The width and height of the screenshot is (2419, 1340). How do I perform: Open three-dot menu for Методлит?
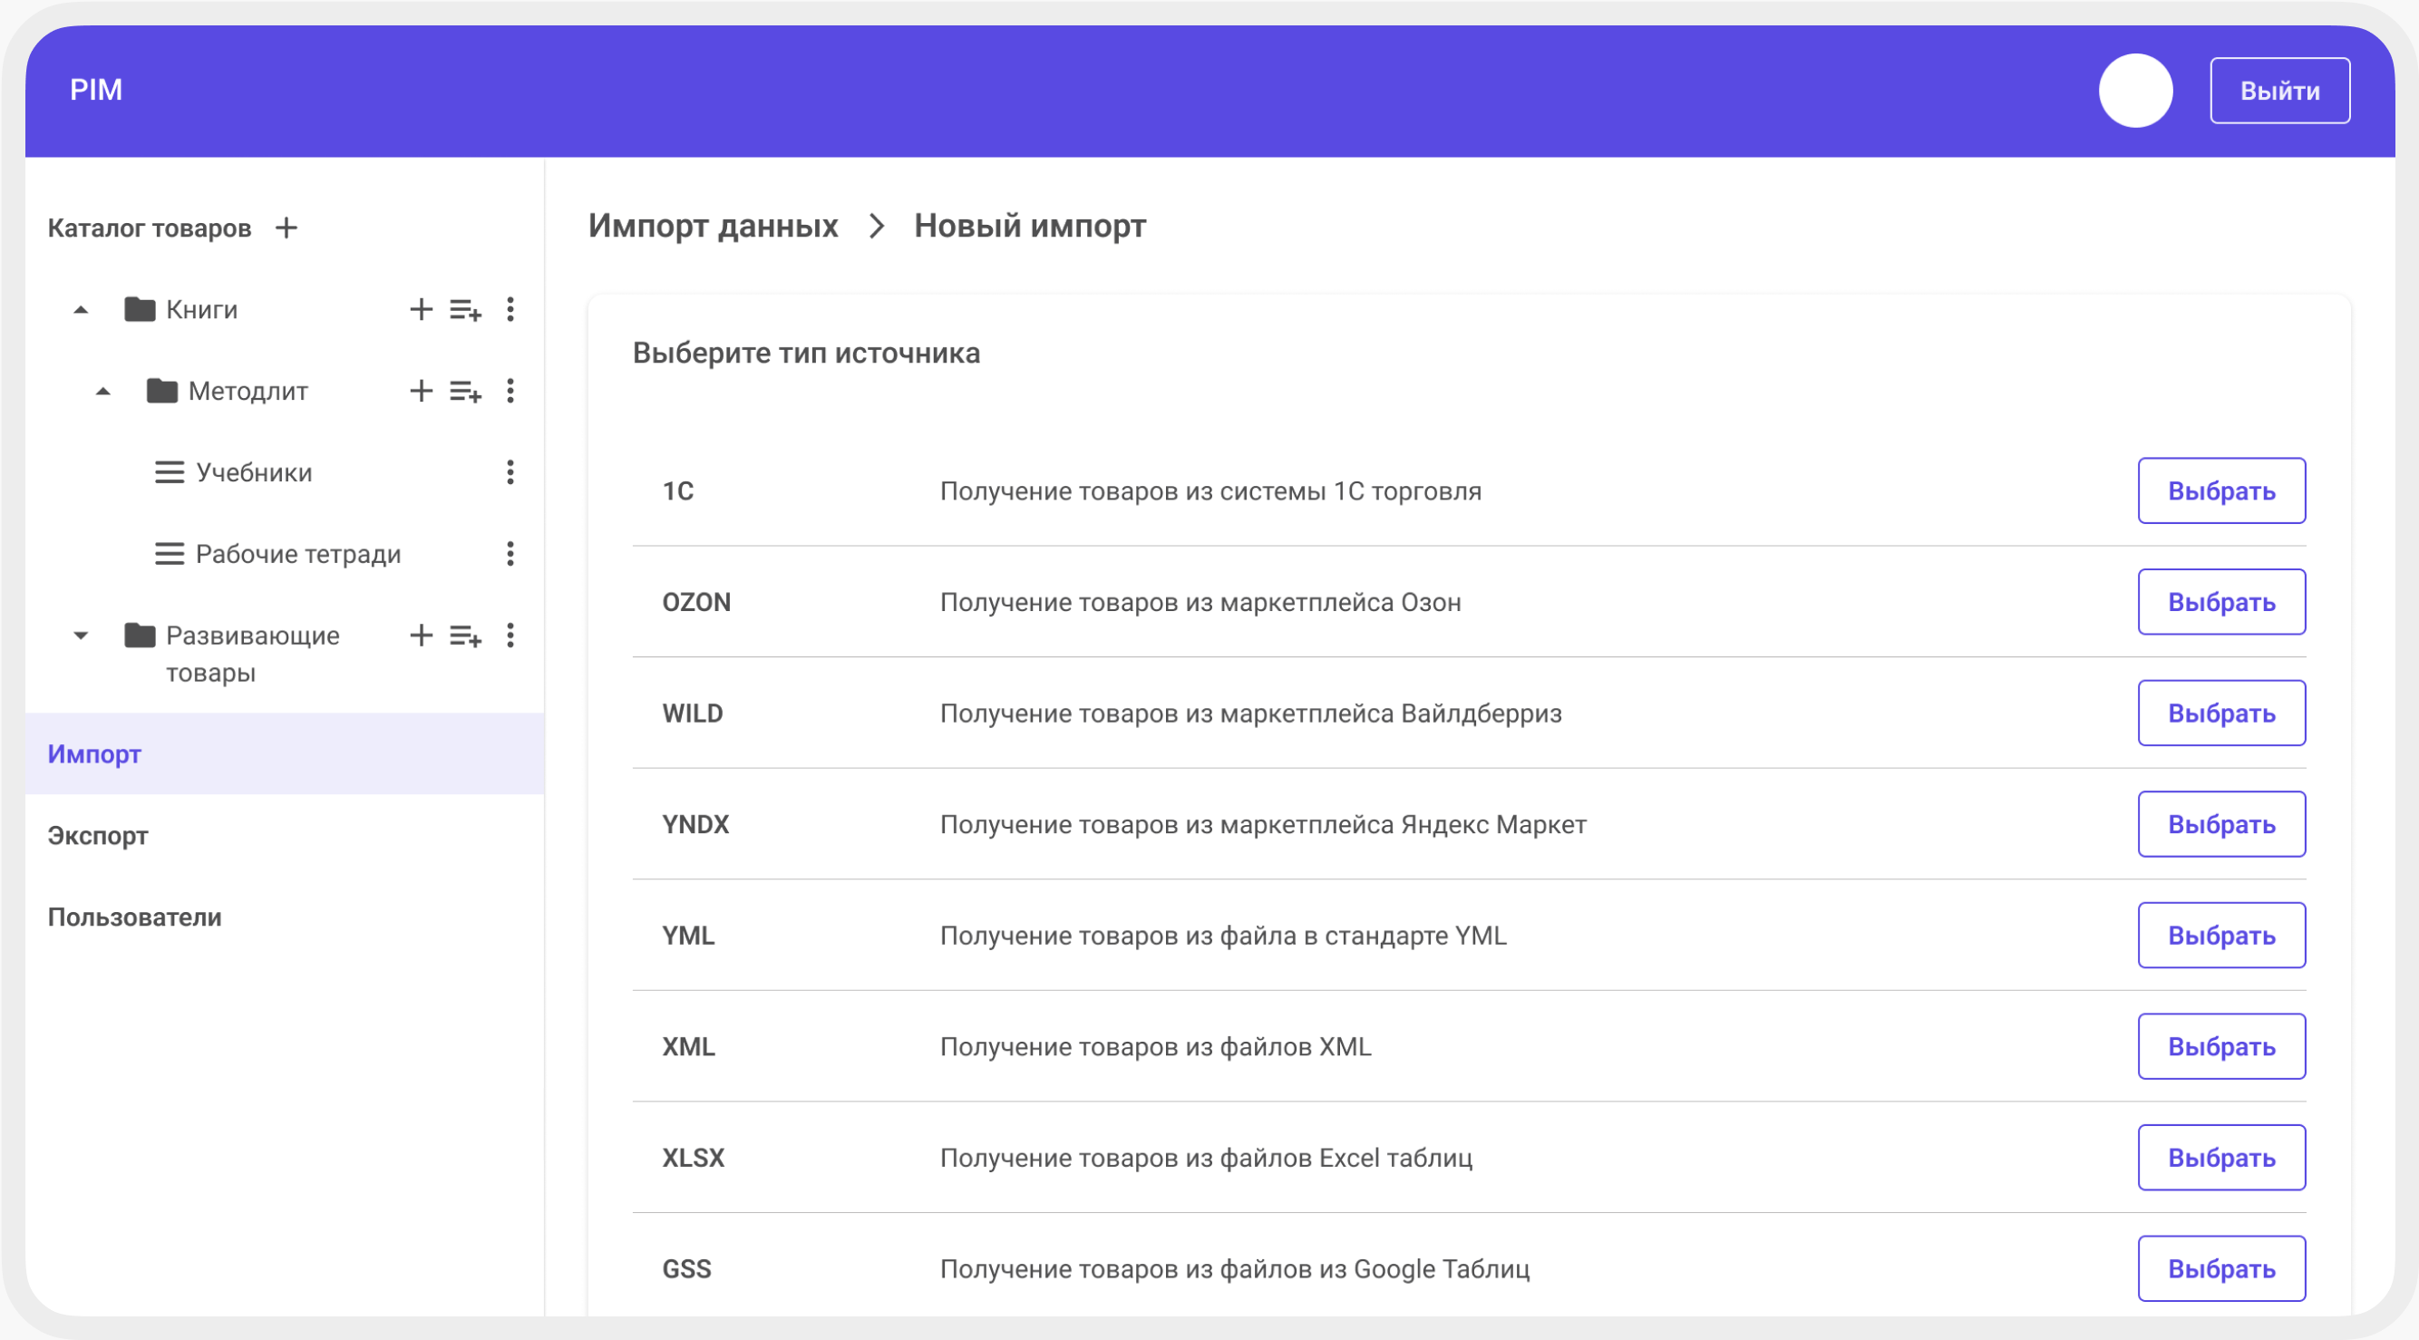[510, 392]
